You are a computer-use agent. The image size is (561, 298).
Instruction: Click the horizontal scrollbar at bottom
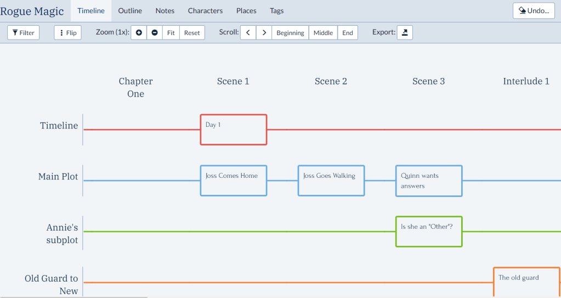(74, 297)
